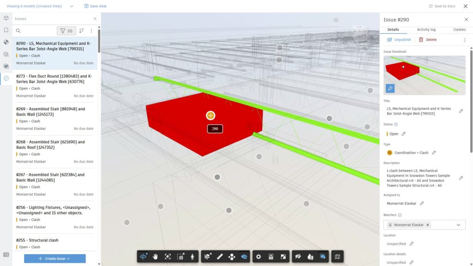473x266 pixels.
Task: Expand the Watchers selection dropdown
Action: [457, 224]
